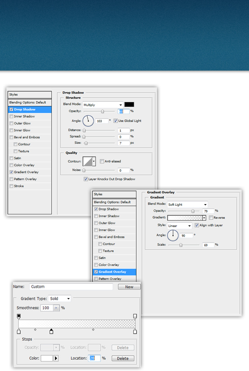This screenshot has width=249, height=371.
Task: Click the gradient editor preview bar
Action: tap(77, 323)
